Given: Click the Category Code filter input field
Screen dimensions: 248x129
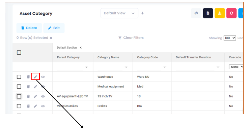Looking at the screenshot, I should [149, 67].
